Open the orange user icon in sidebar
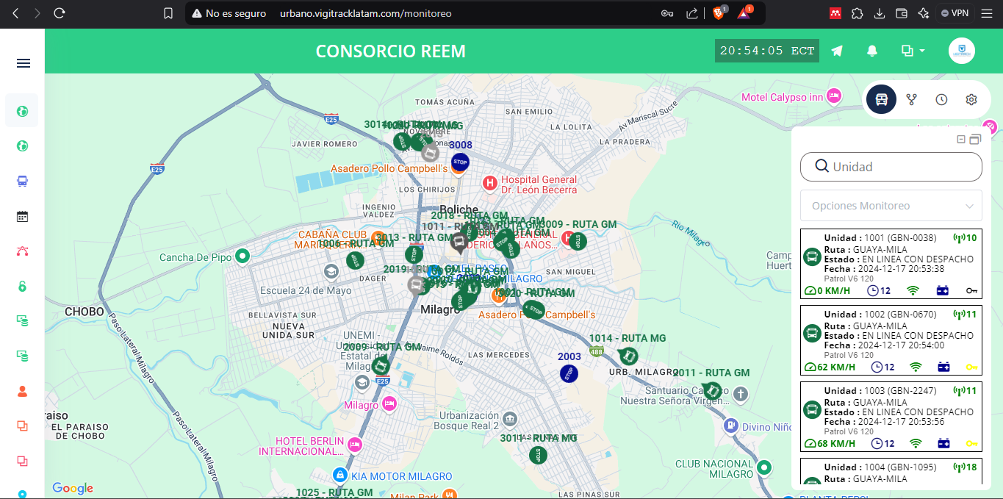This screenshot has width=1003, height=499. click(x=22, y=391)
